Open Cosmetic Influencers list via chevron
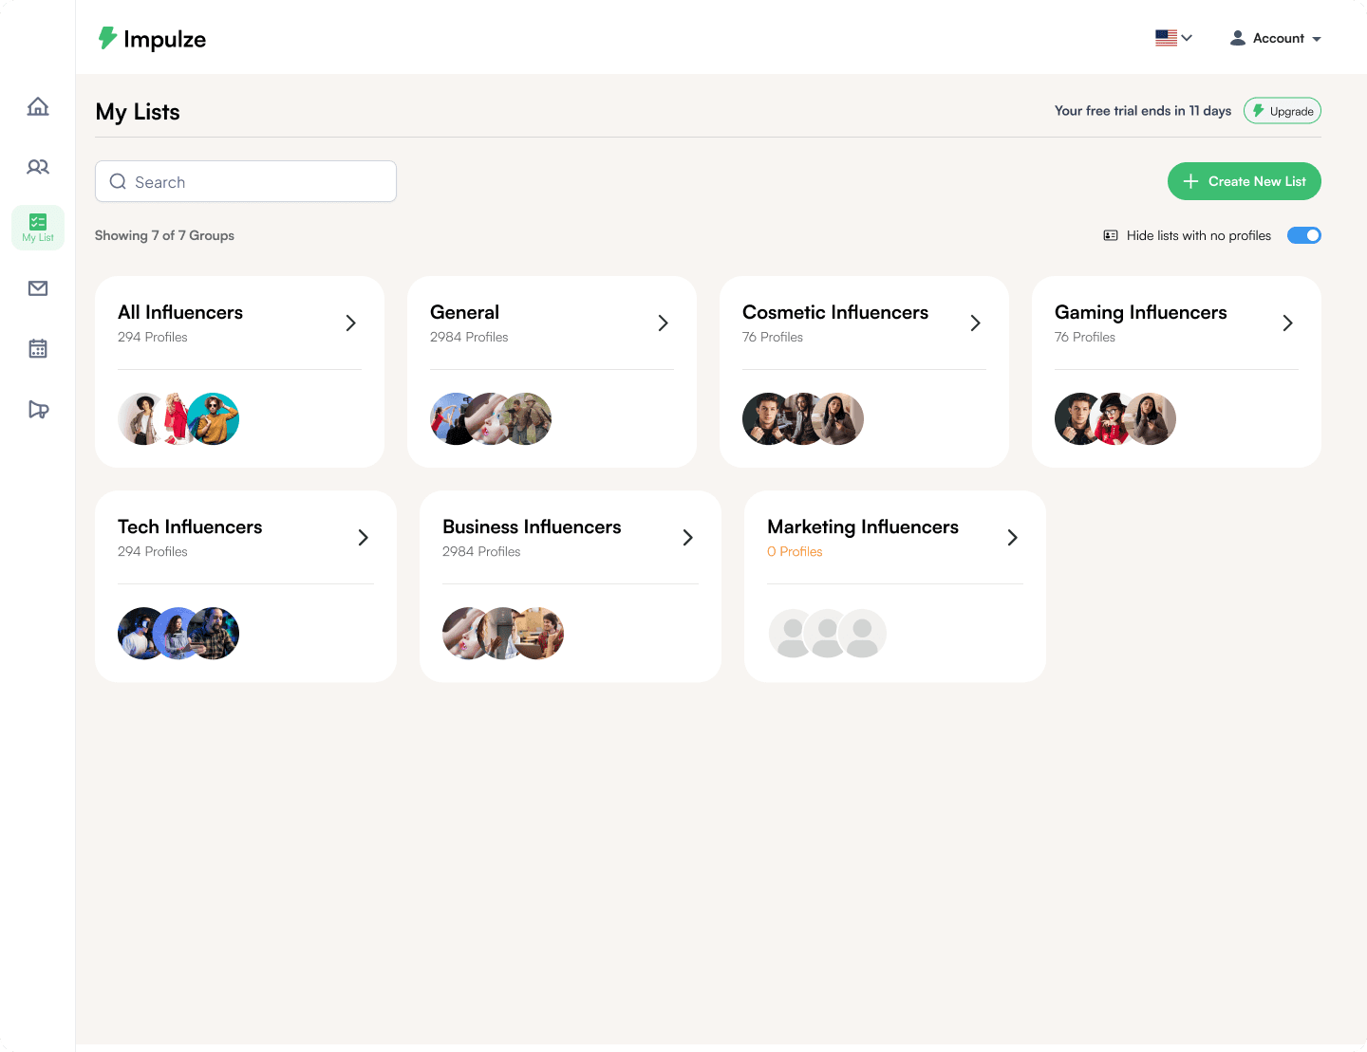The image size is (1367, 1052). 975,323
